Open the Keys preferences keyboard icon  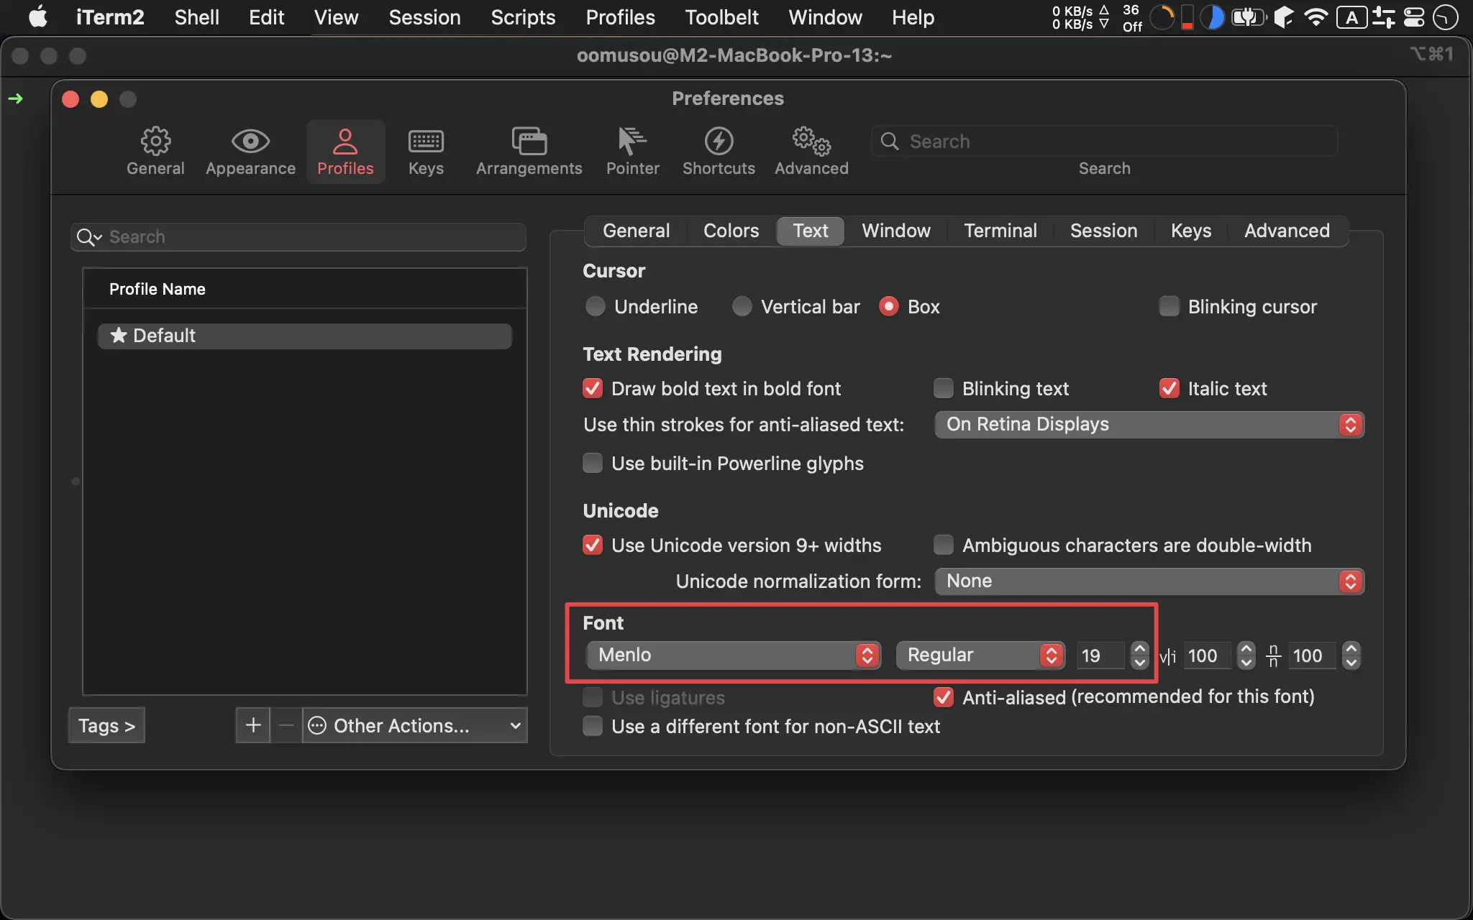pos(426,142)
